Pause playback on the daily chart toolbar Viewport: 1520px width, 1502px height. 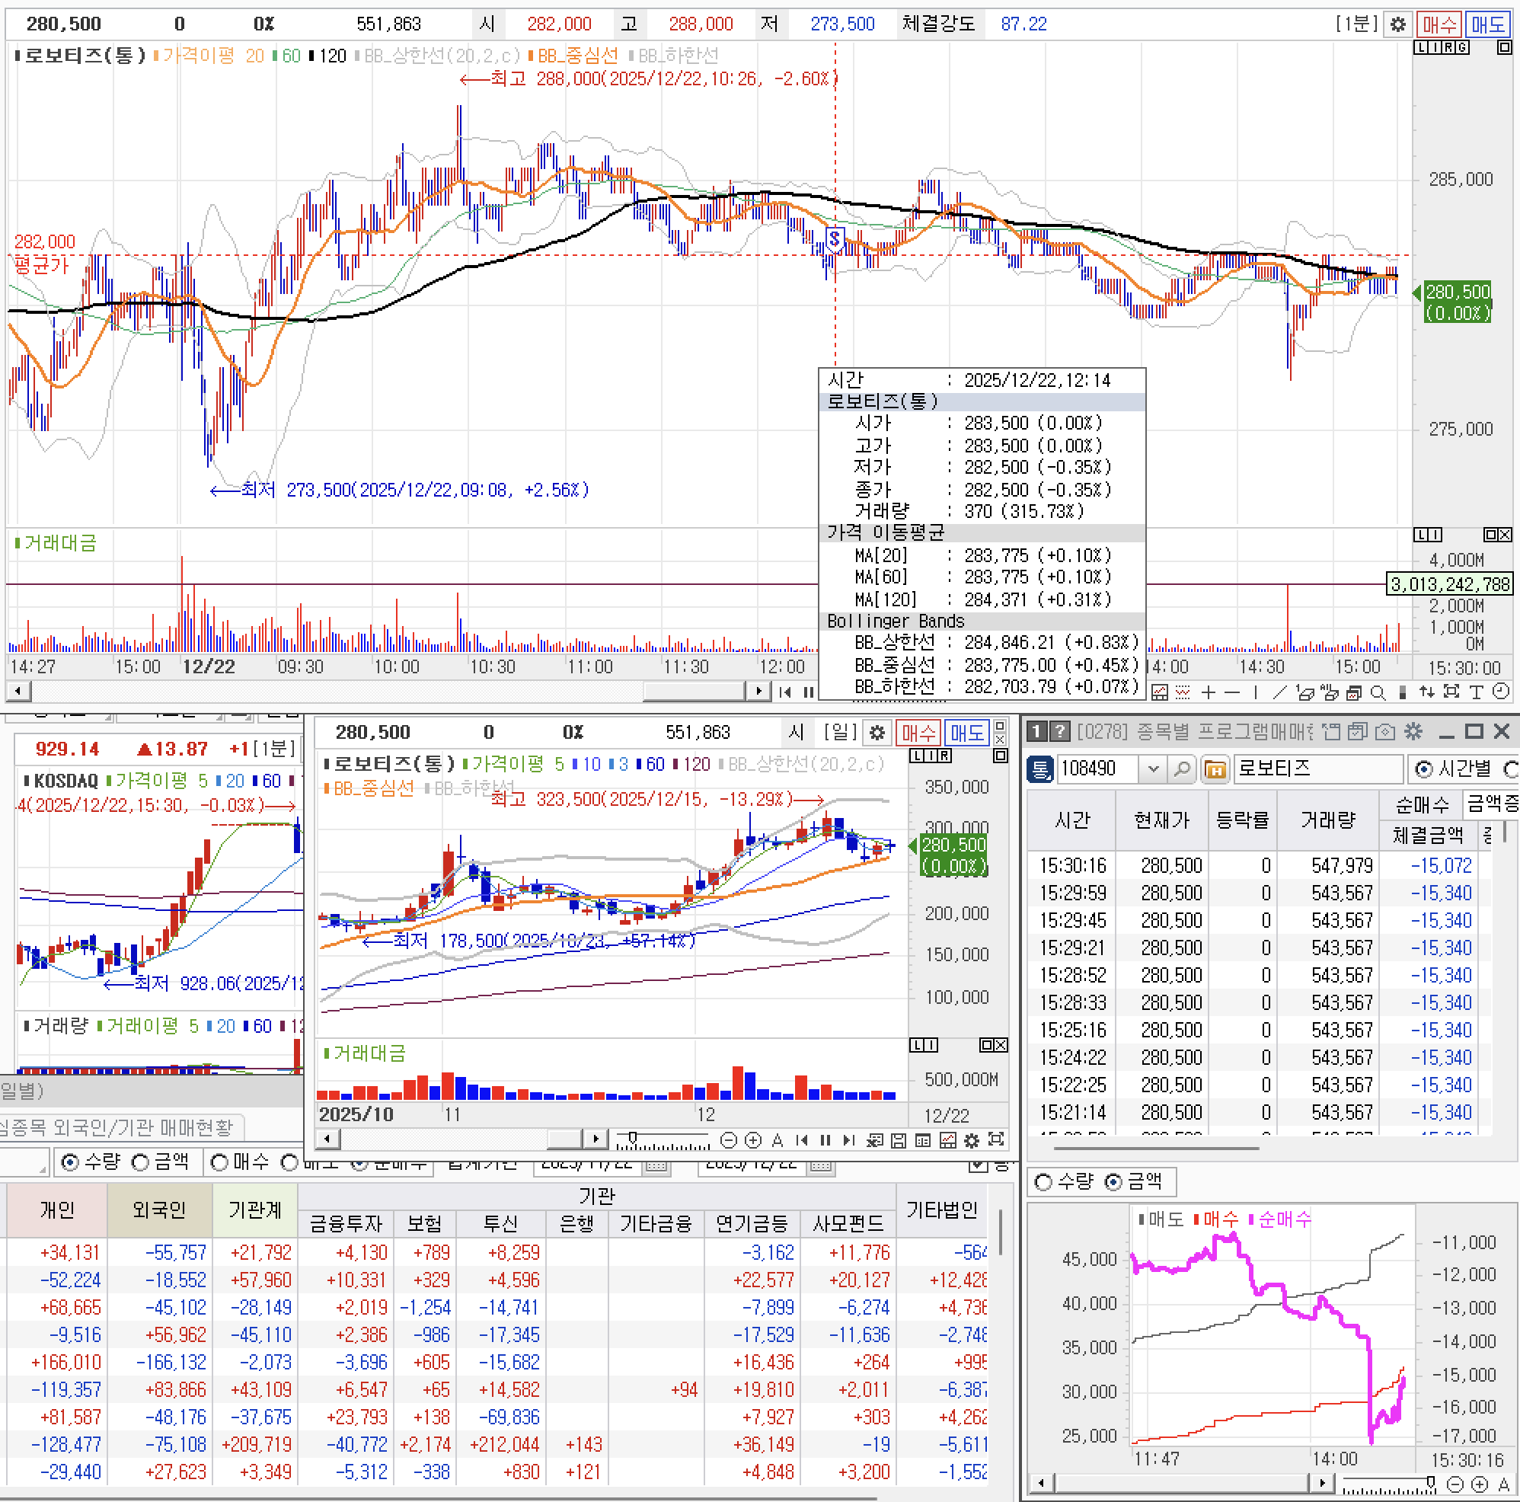[825, 1140]
